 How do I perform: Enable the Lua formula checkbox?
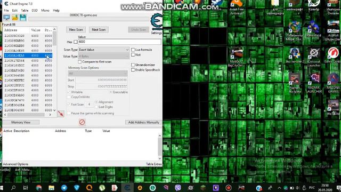tap(133, 50)
